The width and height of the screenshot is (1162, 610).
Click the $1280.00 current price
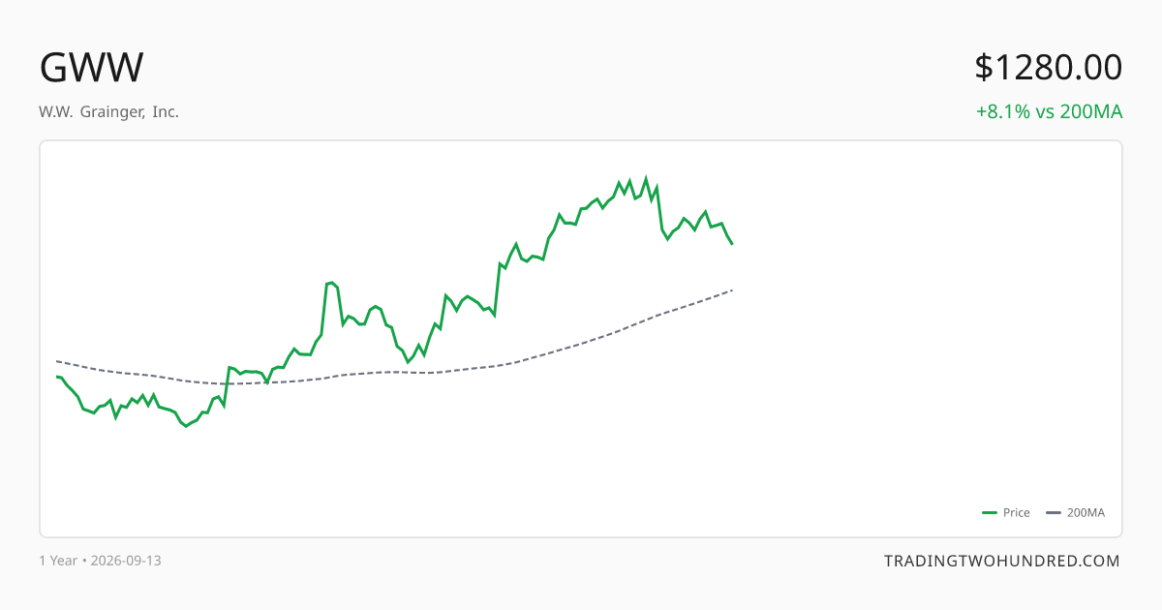point(1048,68)
